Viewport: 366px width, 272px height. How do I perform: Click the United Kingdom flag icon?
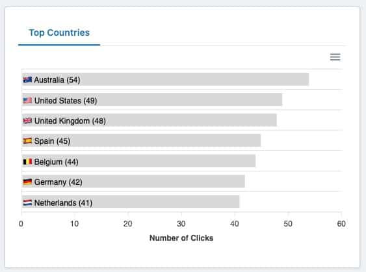point(27,121)
